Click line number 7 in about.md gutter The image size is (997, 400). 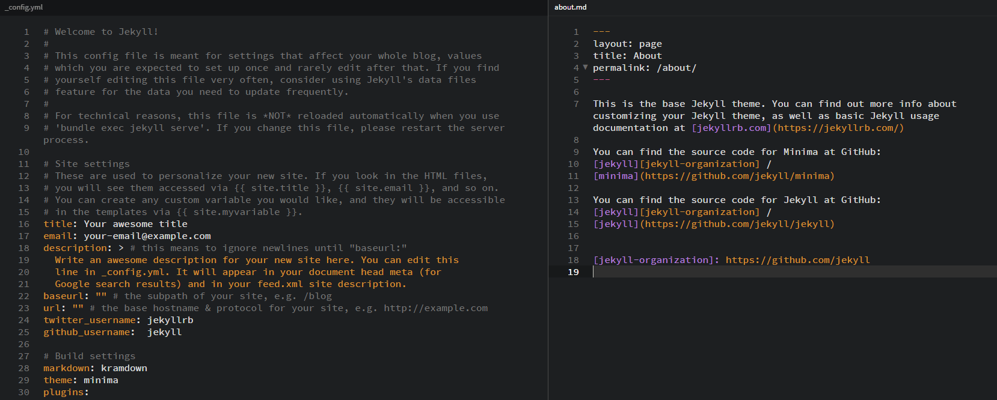coord(576,104)
